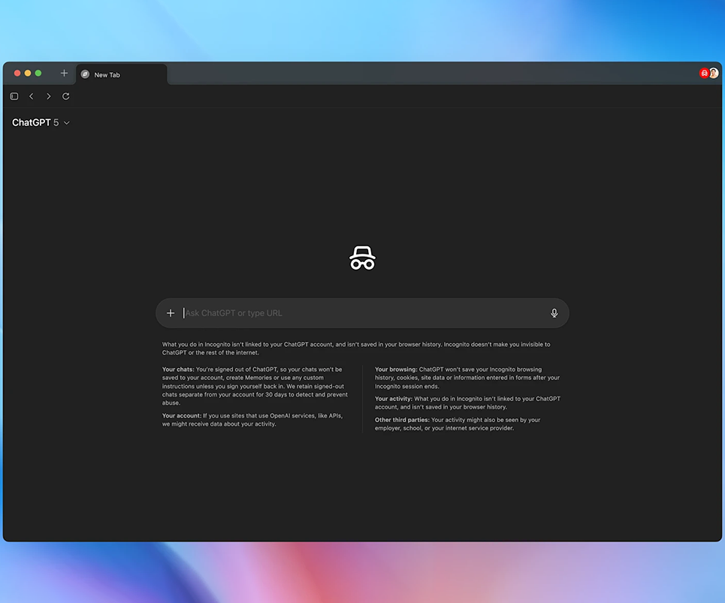The height and width of the screenshot is (603, 725).
Task: Select the New Tab tab
Action: pos(120,74)
